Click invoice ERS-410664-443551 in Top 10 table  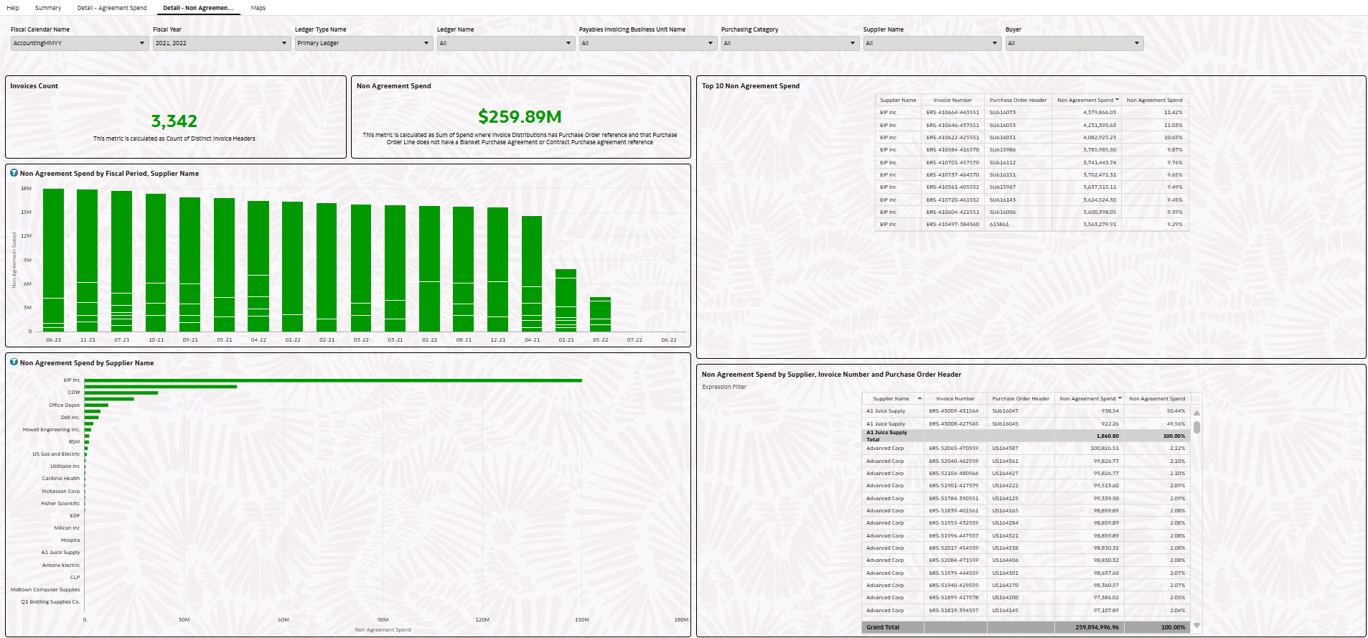[952, 113]
